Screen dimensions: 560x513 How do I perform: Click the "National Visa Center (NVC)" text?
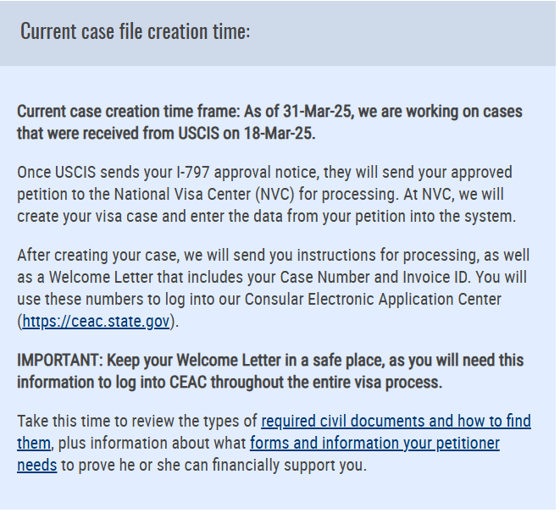[x=204, y=195]
